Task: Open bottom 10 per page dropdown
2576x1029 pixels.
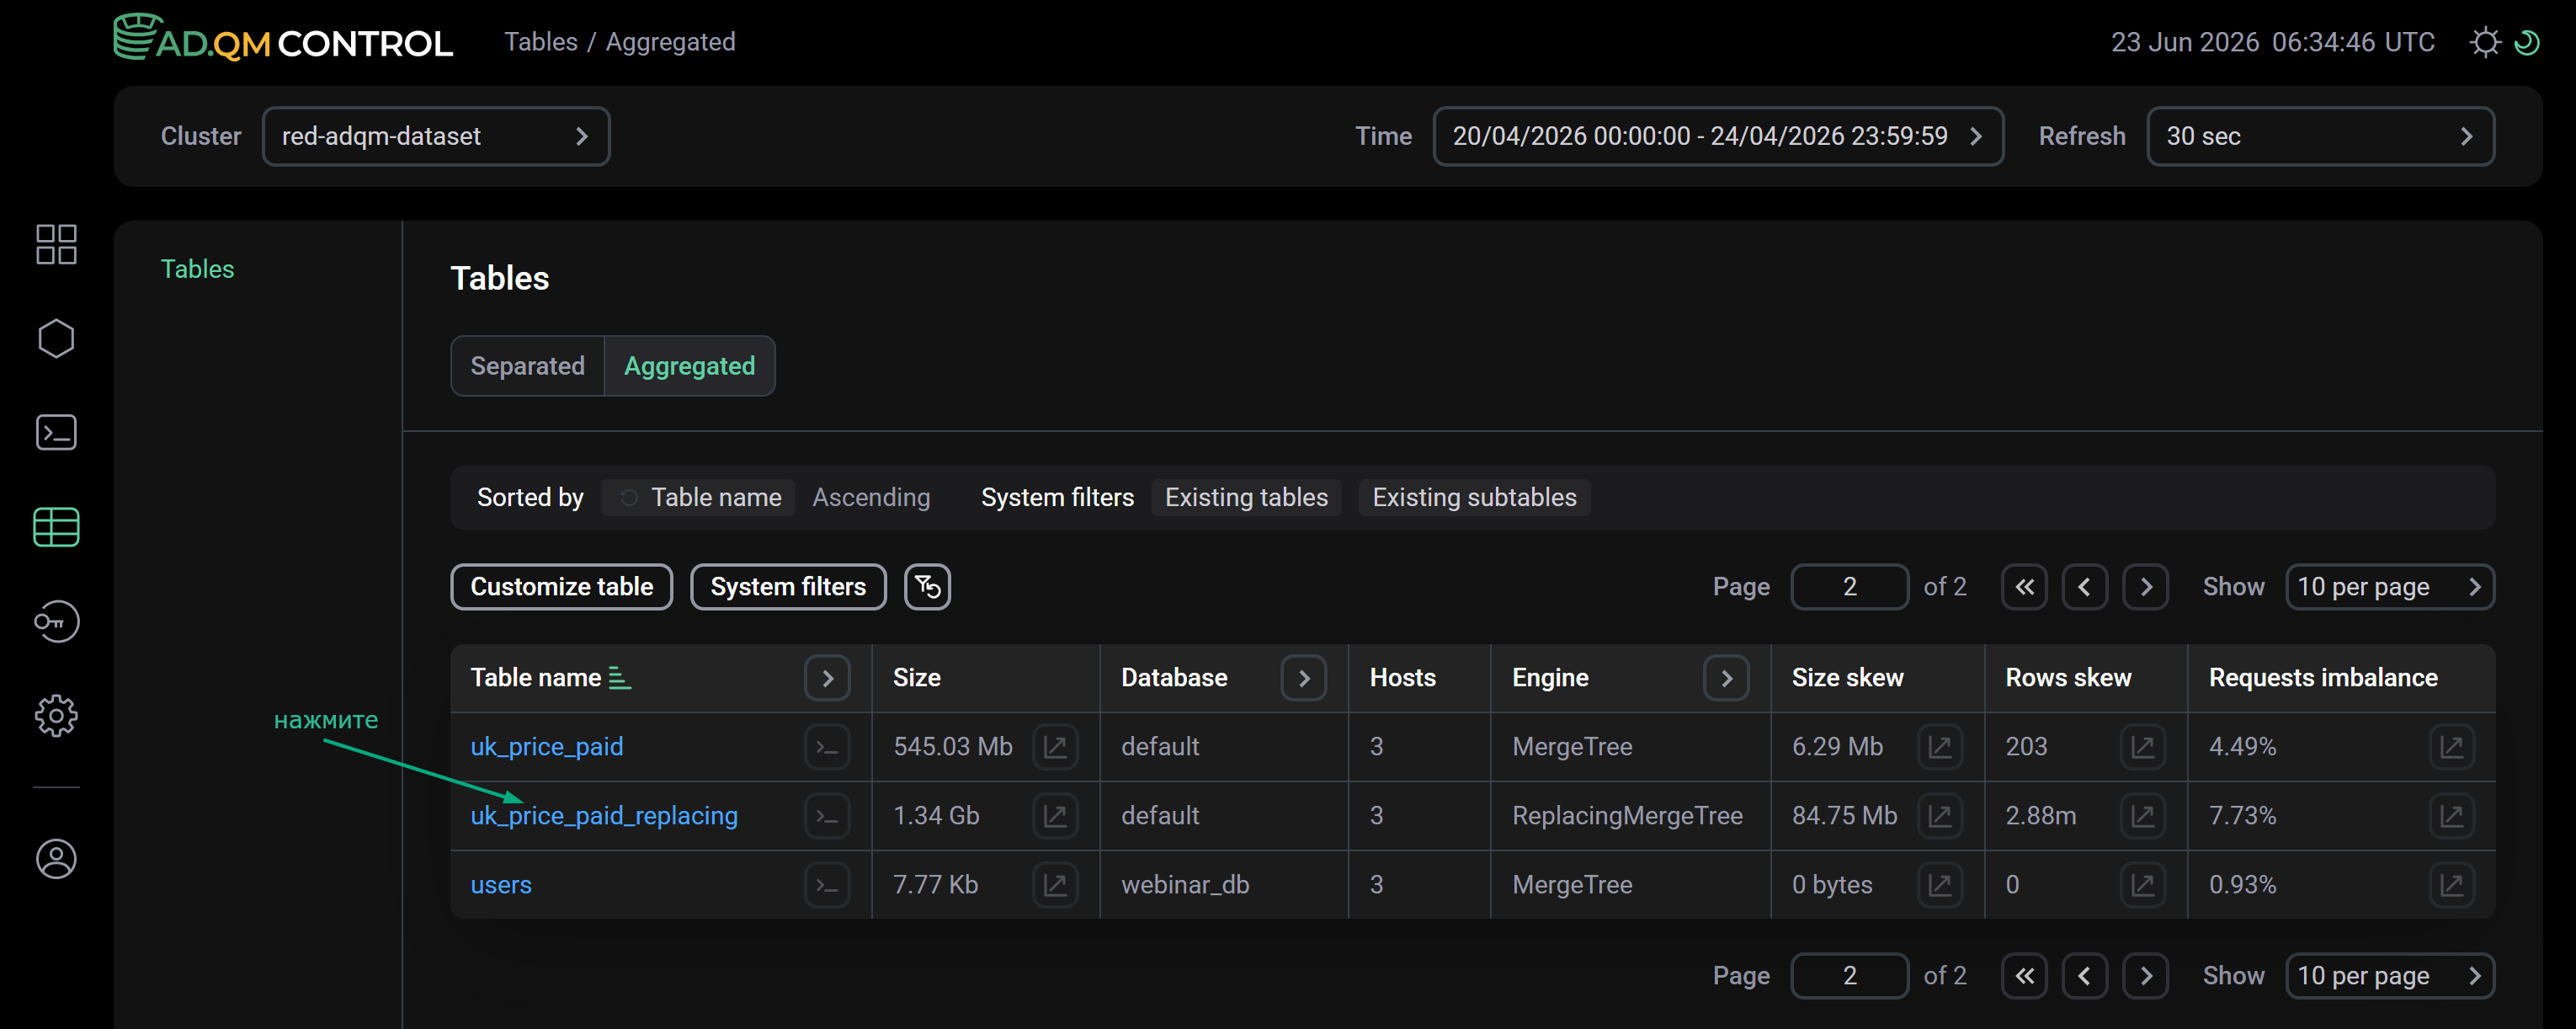Action: (2390, 976)
